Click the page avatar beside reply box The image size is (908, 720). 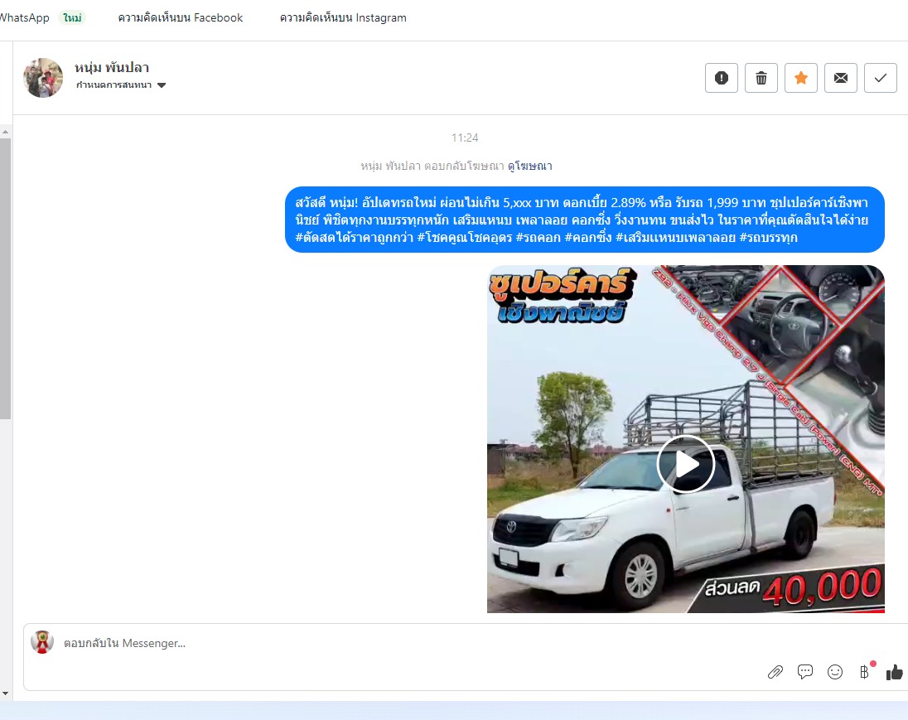(x=42, y=642)
